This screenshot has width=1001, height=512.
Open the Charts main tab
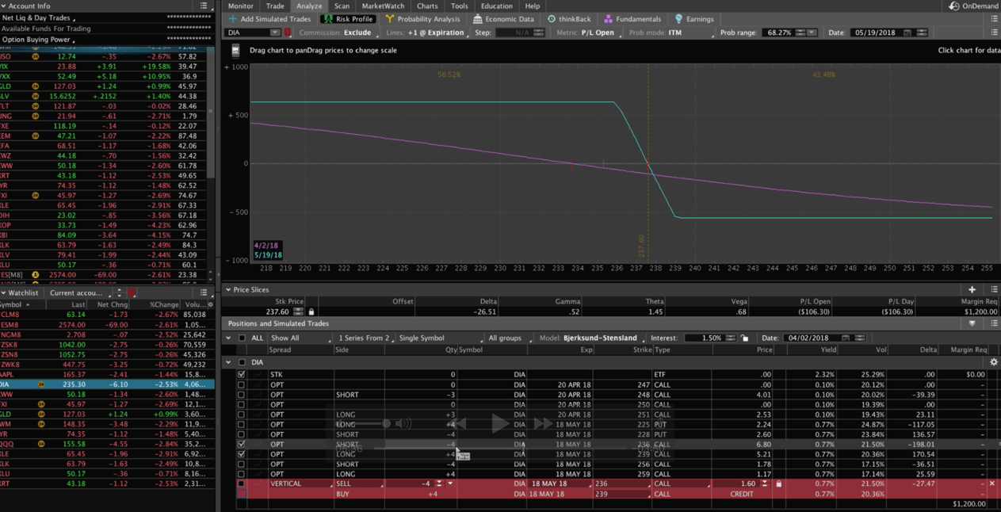[x=427, y=6]
